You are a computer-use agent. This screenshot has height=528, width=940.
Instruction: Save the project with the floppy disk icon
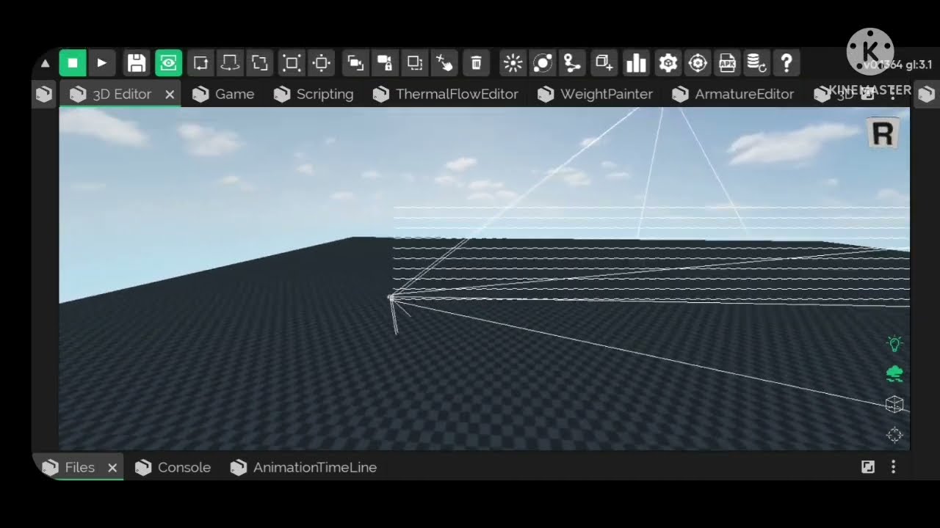tap(137, 63)
